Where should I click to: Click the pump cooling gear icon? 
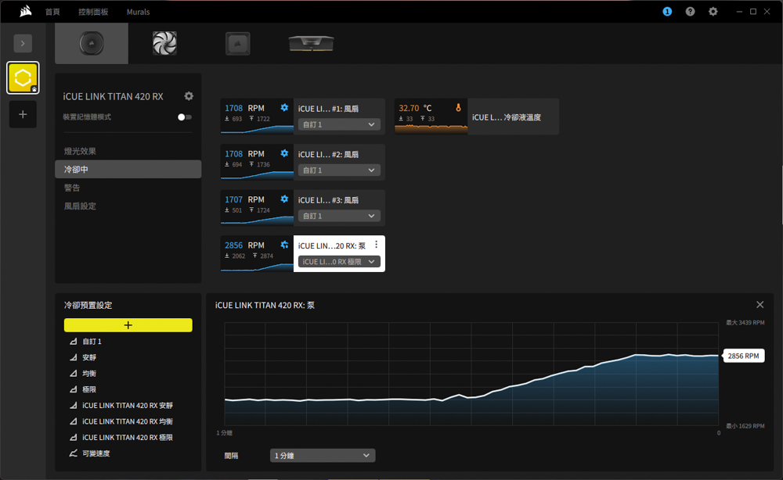tap(284, 245)
